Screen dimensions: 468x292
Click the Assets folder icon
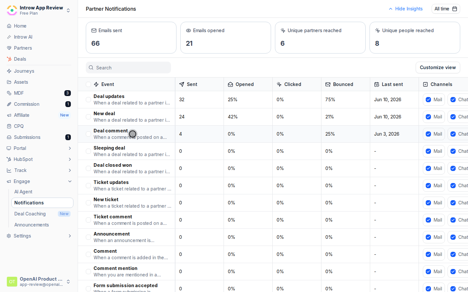coord(9,82)
